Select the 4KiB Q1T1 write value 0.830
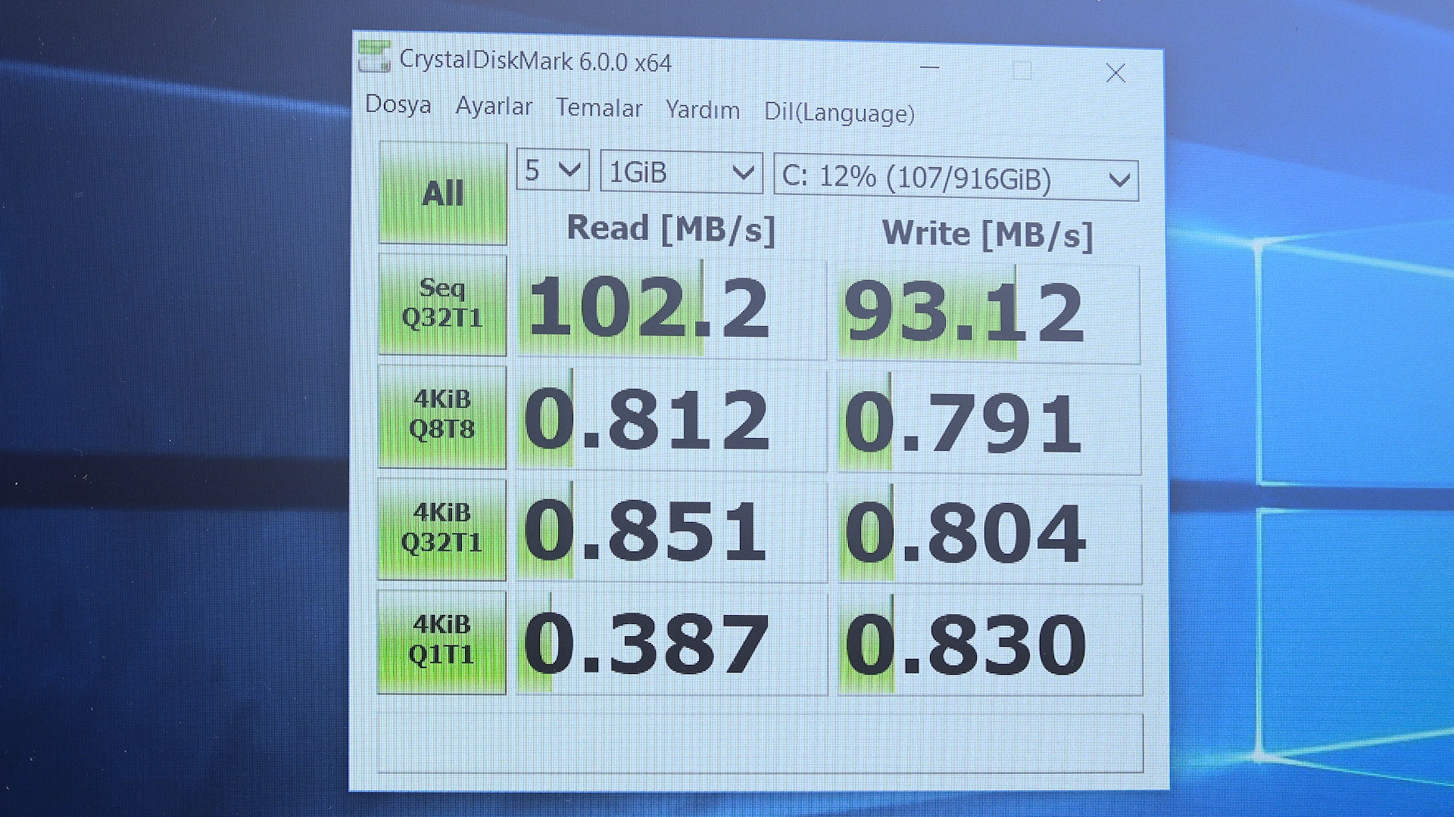The image size is (1454, 817). (990, 645)
